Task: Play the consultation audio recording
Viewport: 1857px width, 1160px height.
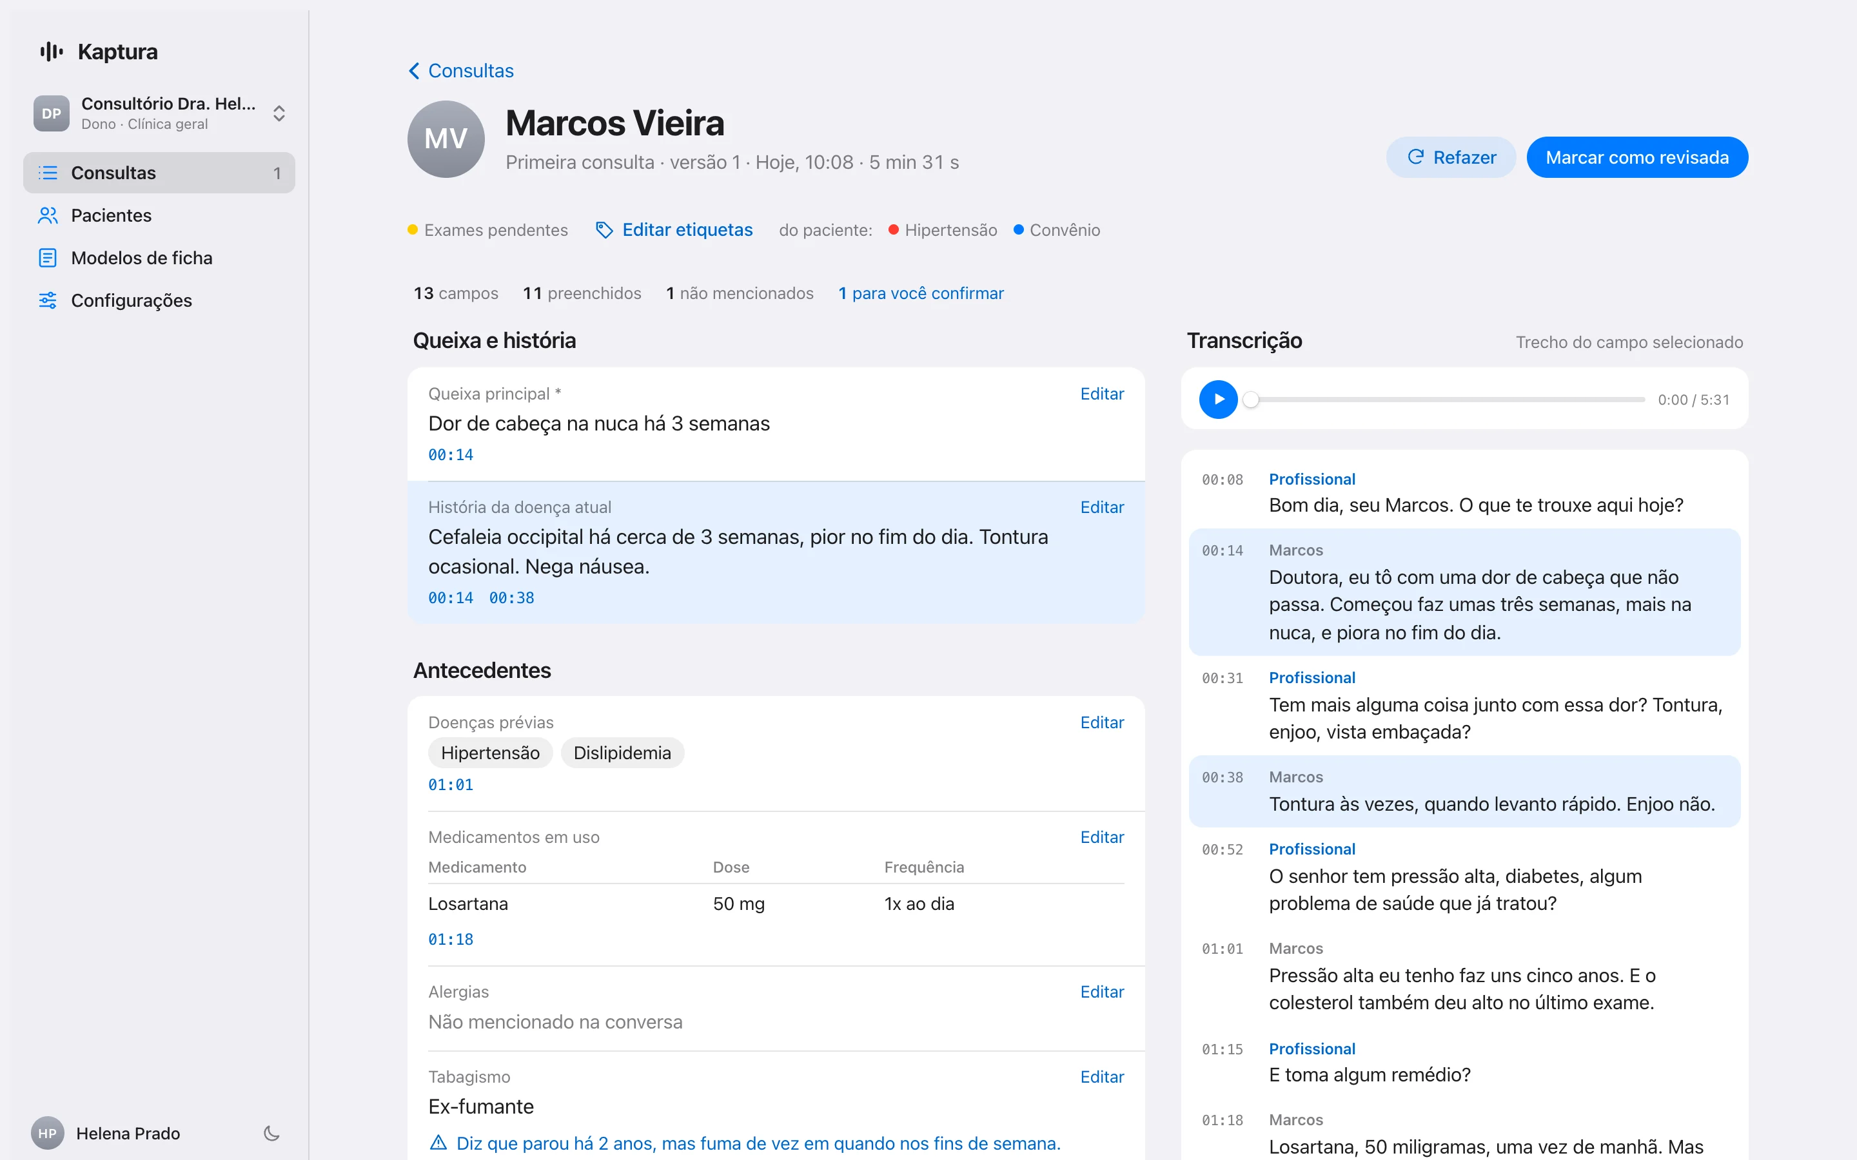Action: click(x=1219, y=399)
